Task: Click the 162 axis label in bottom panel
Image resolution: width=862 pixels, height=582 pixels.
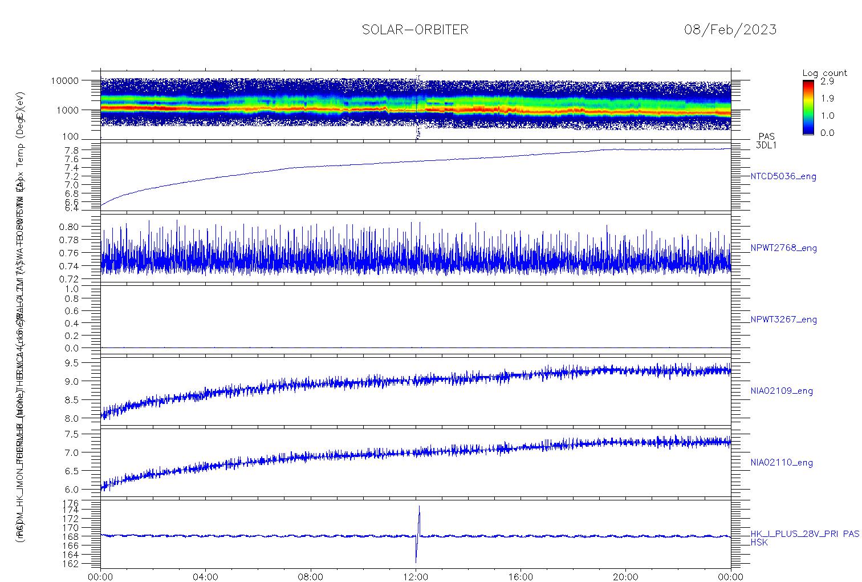Action: point(72,564)
